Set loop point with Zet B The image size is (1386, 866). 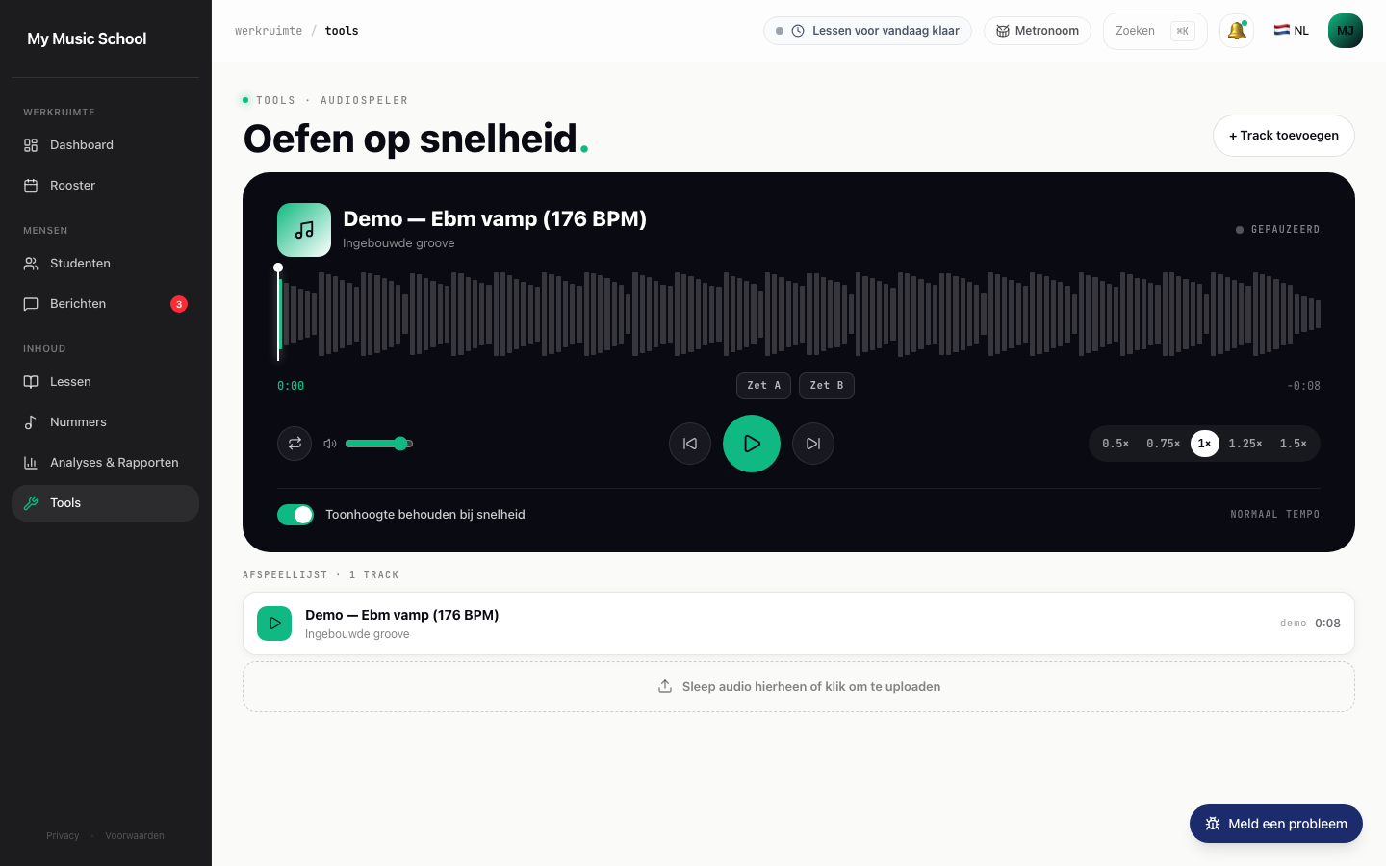pyautogui.click(x=827, y=386)
